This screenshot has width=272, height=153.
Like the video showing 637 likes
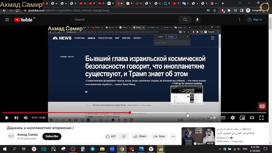[110, 136]
